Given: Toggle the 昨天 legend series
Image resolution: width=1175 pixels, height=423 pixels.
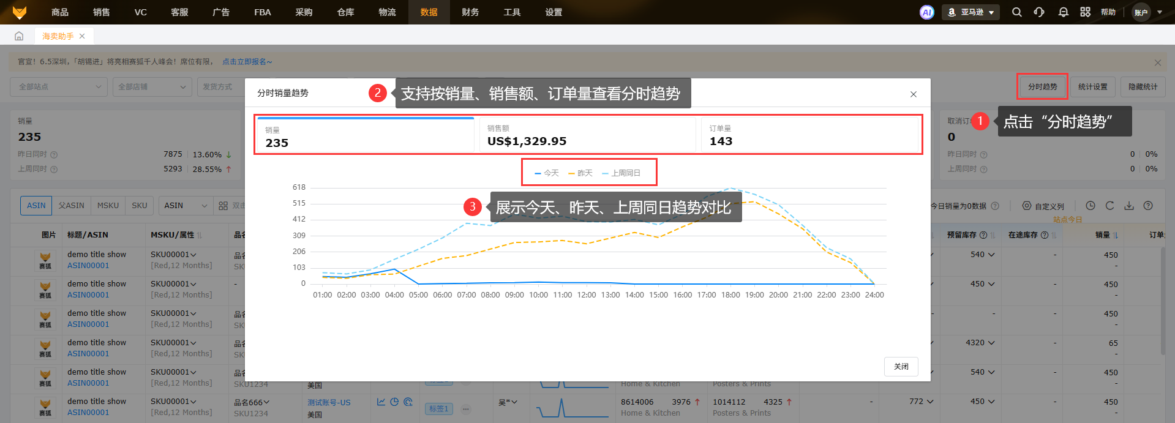Looking at the screenshot, I should pos(580,173).
